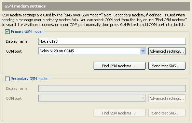This screenshot has height=123, width=192.
Task: Click the GSM modem settings header
Action: click(x=96, y=6)
